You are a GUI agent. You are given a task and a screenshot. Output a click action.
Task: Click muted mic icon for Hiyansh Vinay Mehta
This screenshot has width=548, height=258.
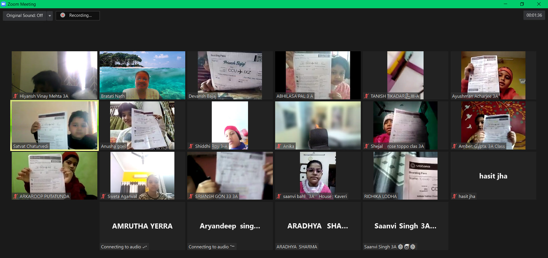click(x=15, y=96)
